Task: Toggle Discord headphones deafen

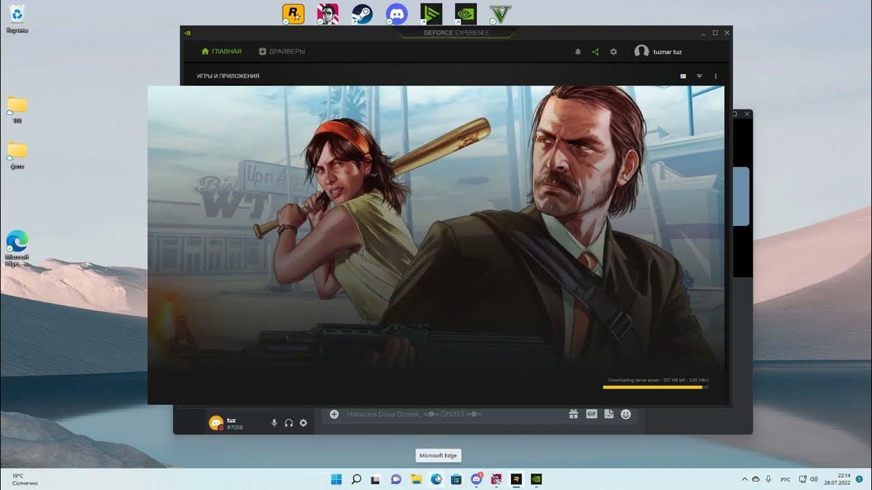Action: point(289,423)
